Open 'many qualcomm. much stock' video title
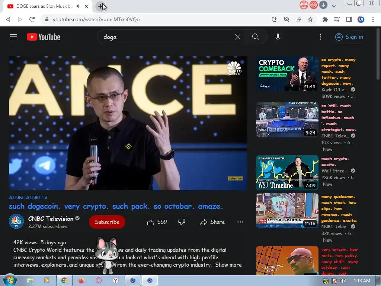The image size is (381, 286). 339,209
